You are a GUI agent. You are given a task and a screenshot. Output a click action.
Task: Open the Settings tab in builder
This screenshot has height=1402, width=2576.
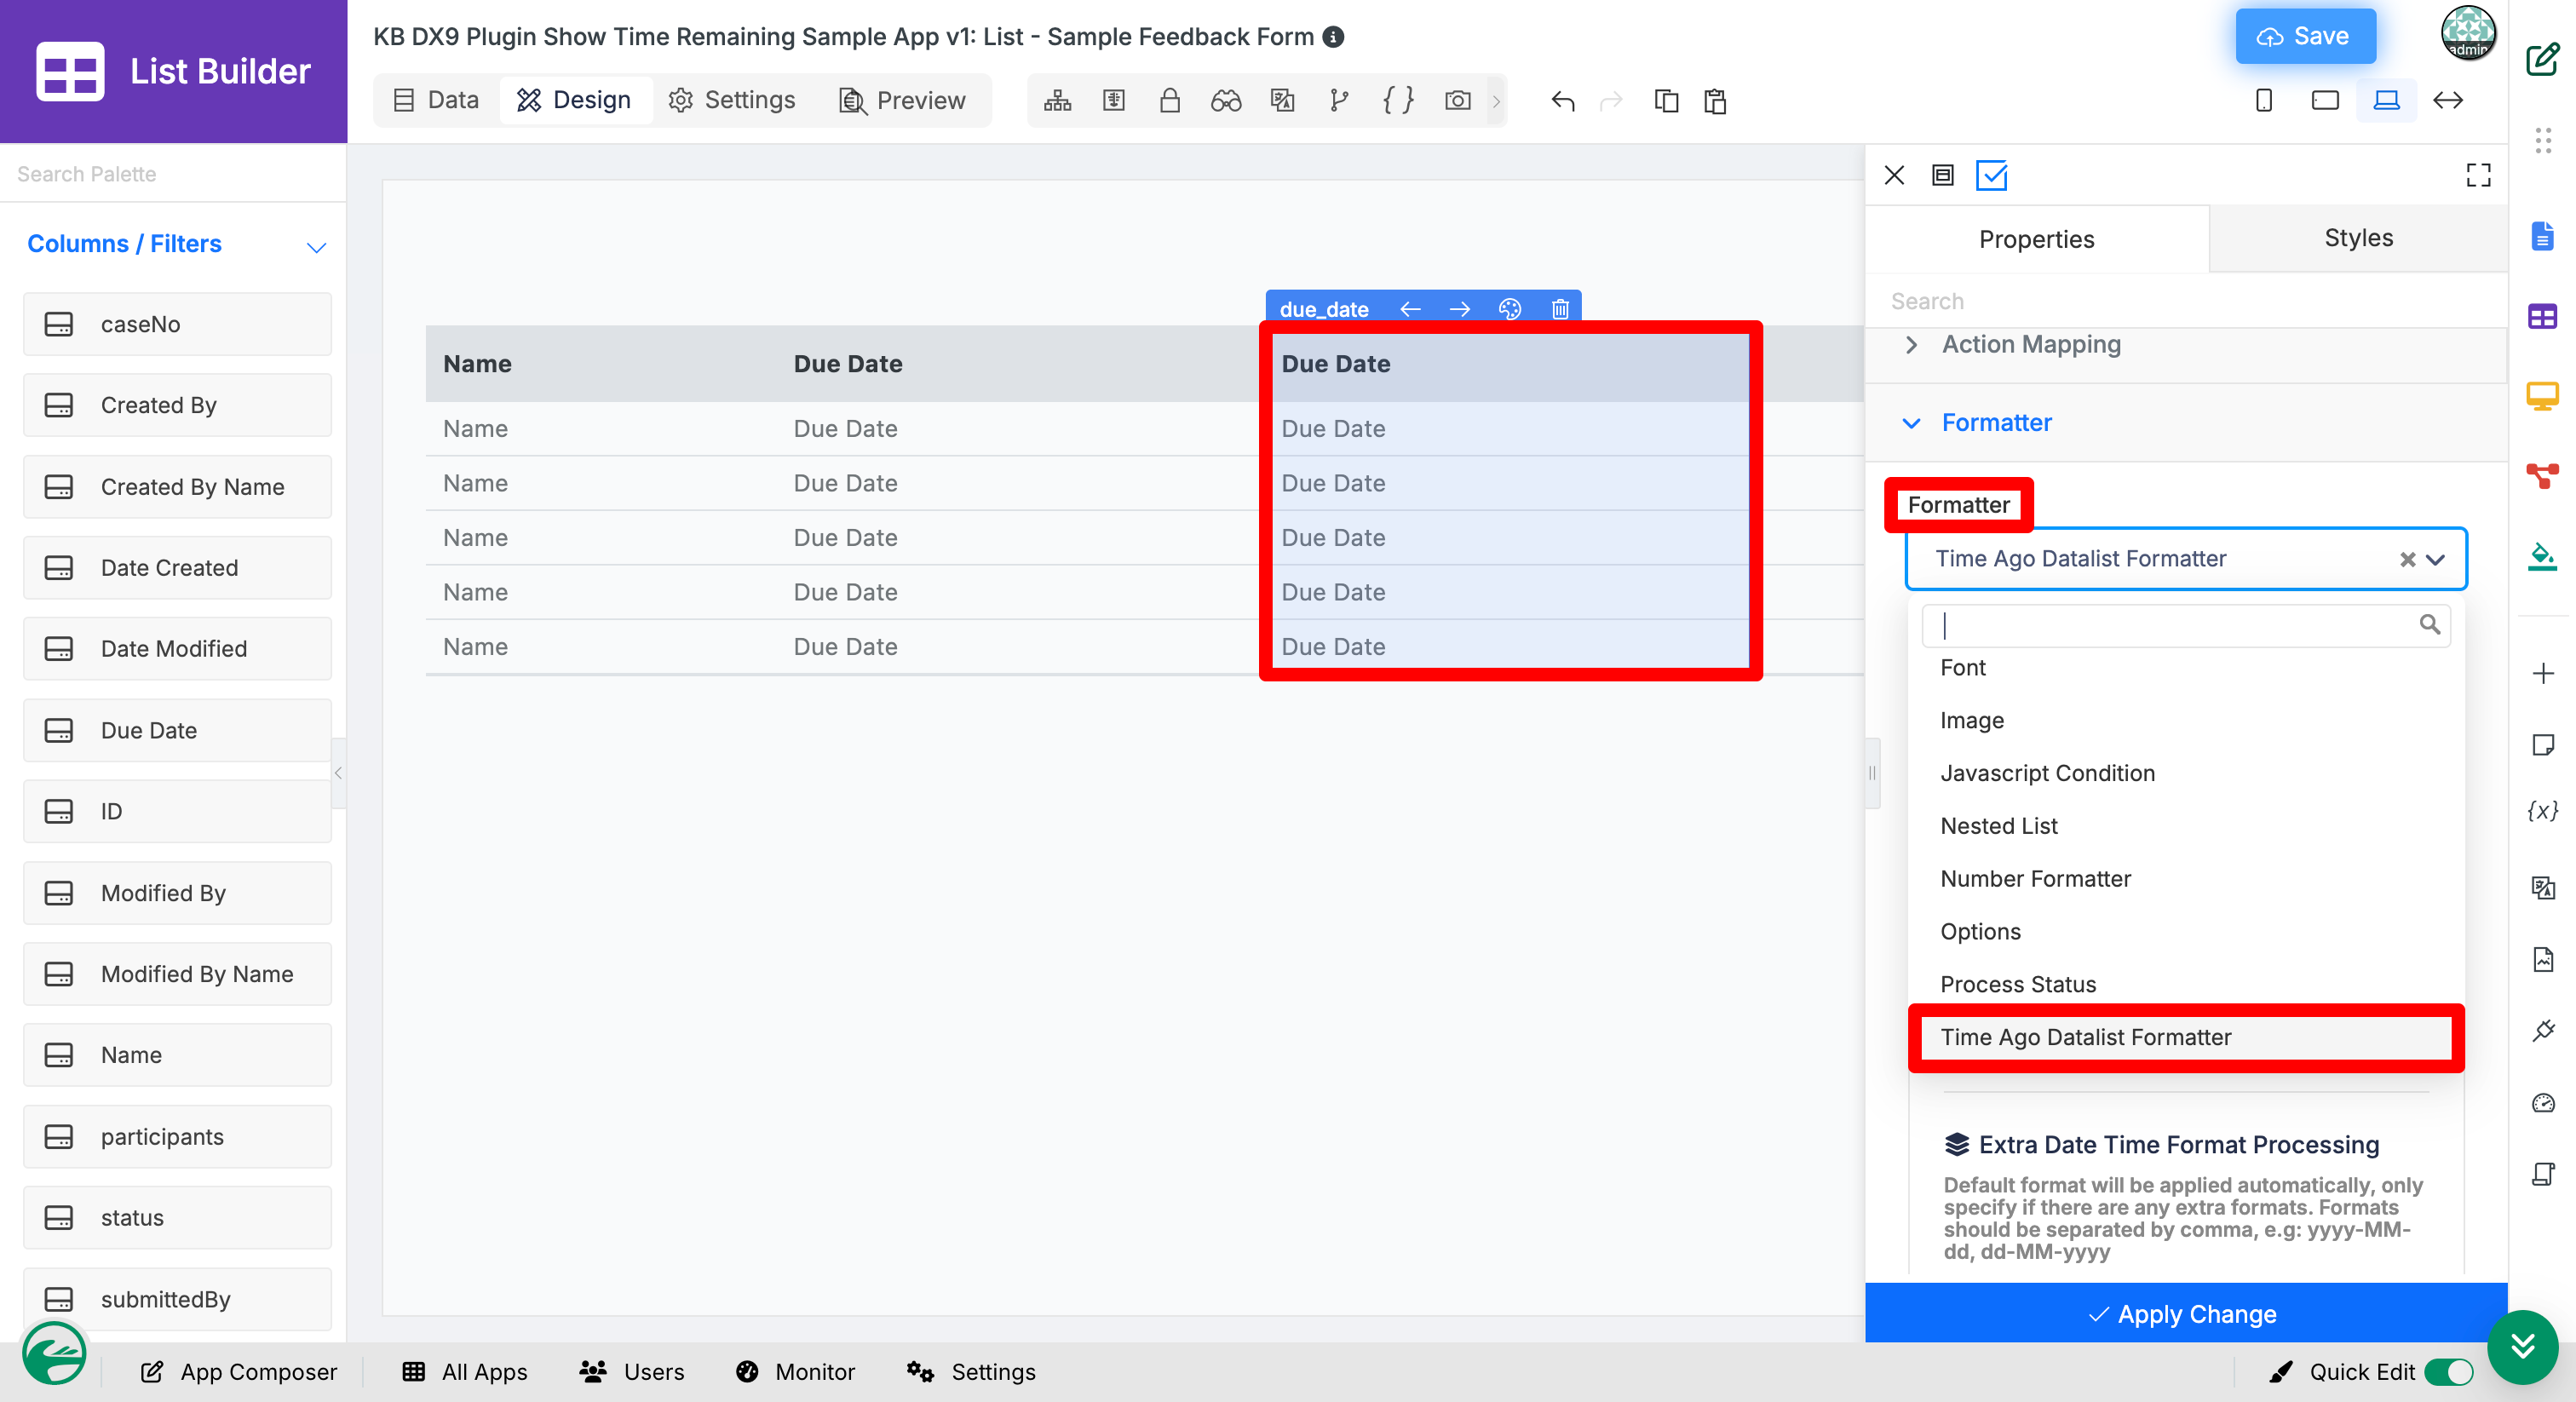point(732,100)
